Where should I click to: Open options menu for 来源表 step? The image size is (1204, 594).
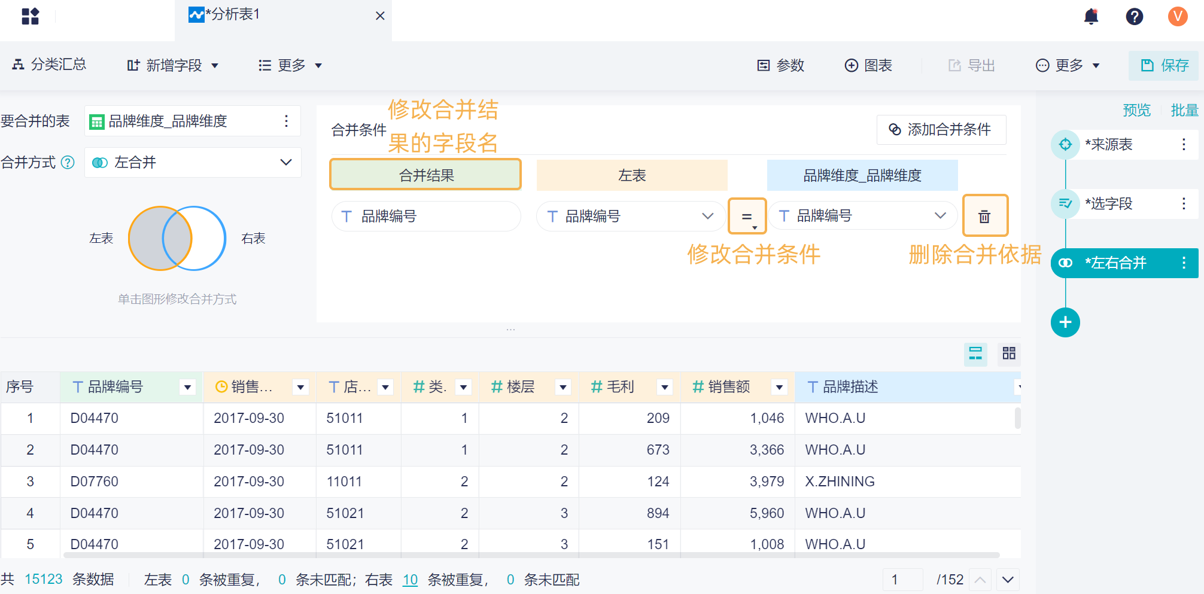(1183, 144)
